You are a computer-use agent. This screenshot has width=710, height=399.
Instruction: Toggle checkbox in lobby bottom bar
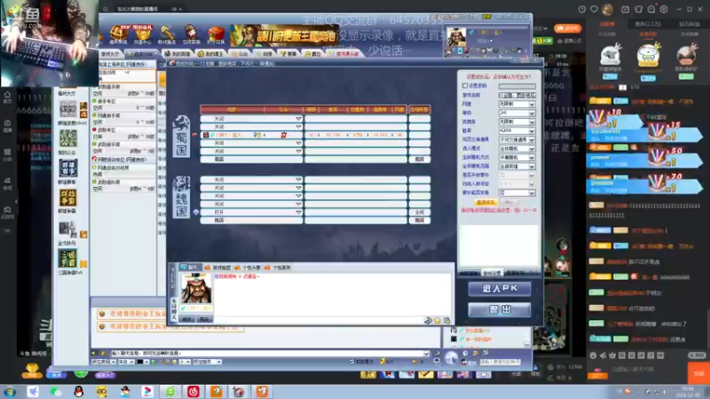(351, 362)
